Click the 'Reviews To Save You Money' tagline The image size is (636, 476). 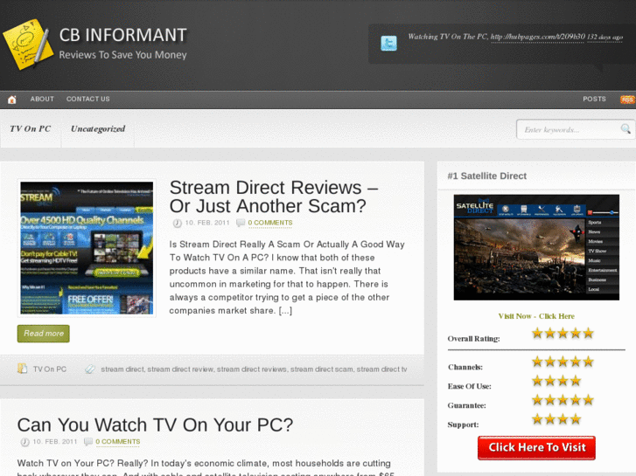tap(122, 55)
